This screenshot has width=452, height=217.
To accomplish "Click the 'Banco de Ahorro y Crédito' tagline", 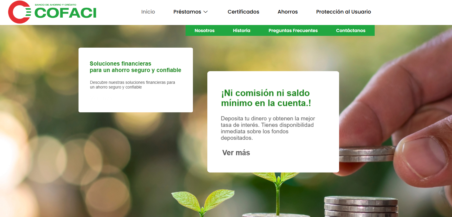I will tap(55, 5).
